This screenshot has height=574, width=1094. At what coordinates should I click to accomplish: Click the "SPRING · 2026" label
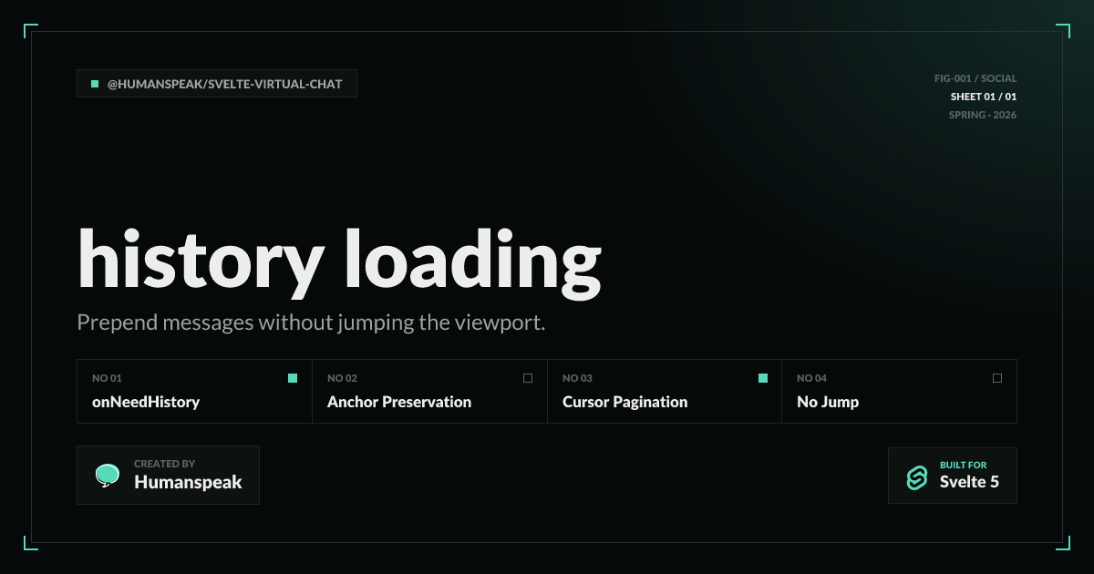[x=983, y=116]
